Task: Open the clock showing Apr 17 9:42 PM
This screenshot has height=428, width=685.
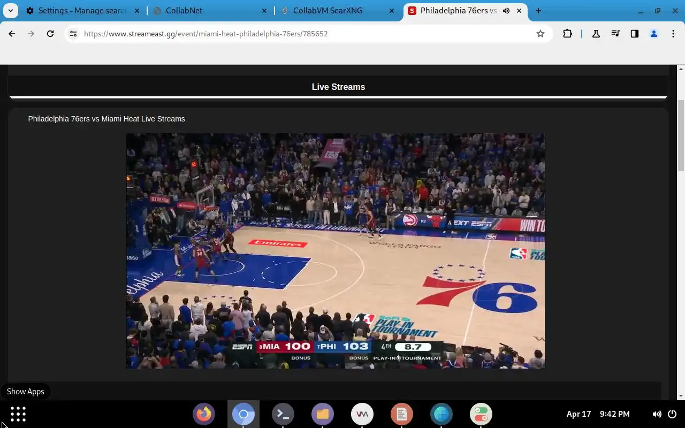Action: (598, 414)
